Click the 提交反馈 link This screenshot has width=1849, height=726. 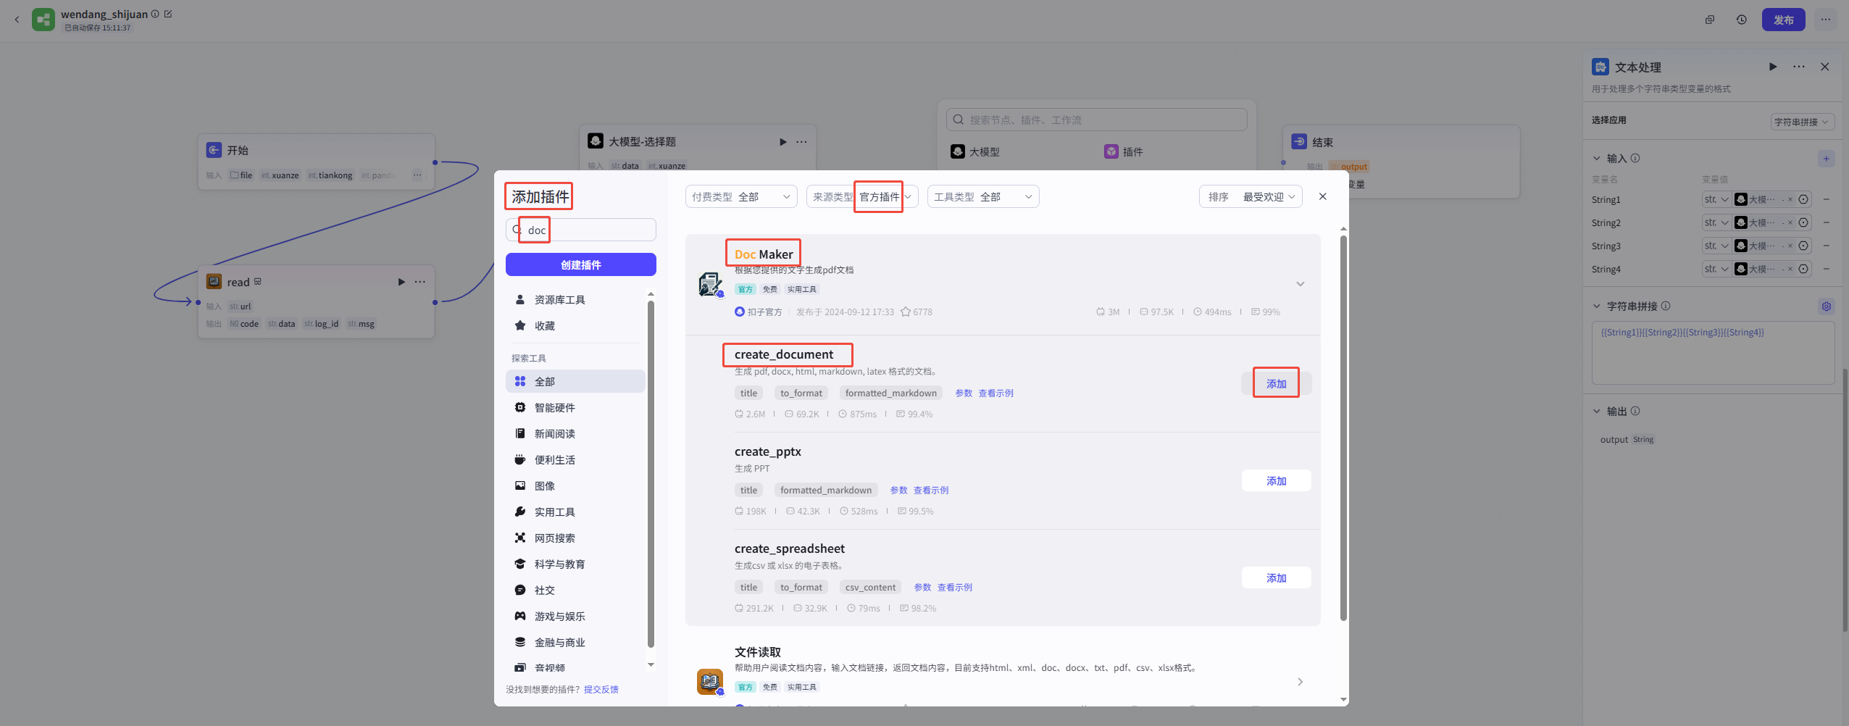coord(601,690)
